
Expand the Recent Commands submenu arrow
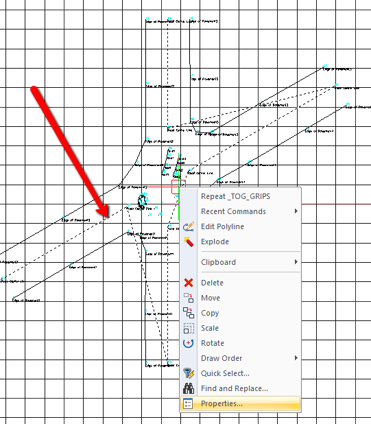pyautogui.click(x=296, y=211)
